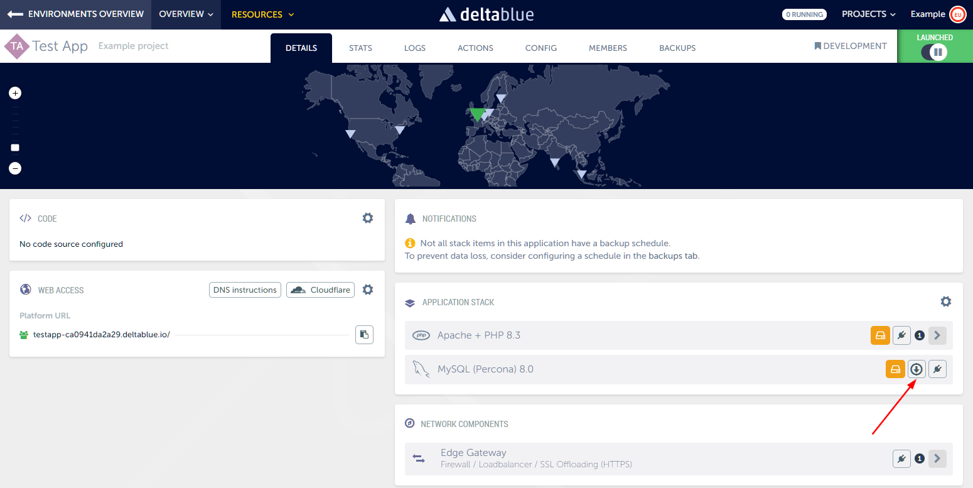Click the map zoom slider handle
This screenshot has width=973, height=488.
pos(15,148)
